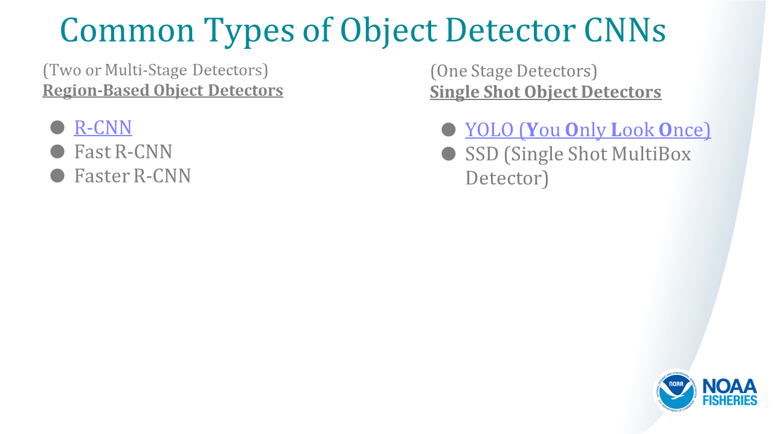773x434 pixels.
Task: Click the bullet next to YOLO
Action: pyautogui.click(x=448, y=130)
